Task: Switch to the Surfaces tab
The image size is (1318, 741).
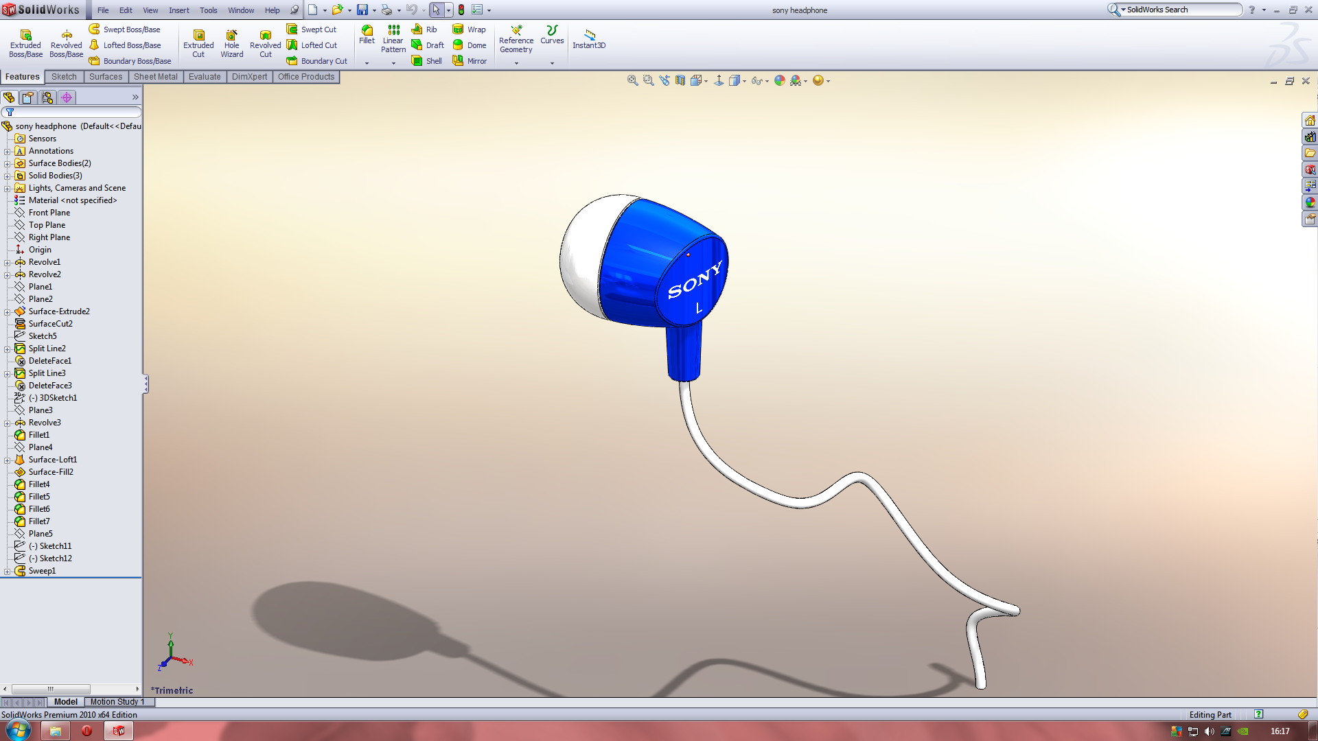Action: coord(106,77)
